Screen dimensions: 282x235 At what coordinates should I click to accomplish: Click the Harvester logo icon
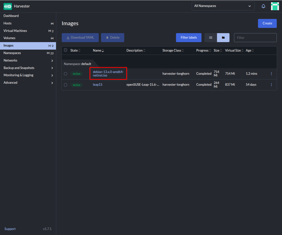pyautogui.click(x=8, y=6)
